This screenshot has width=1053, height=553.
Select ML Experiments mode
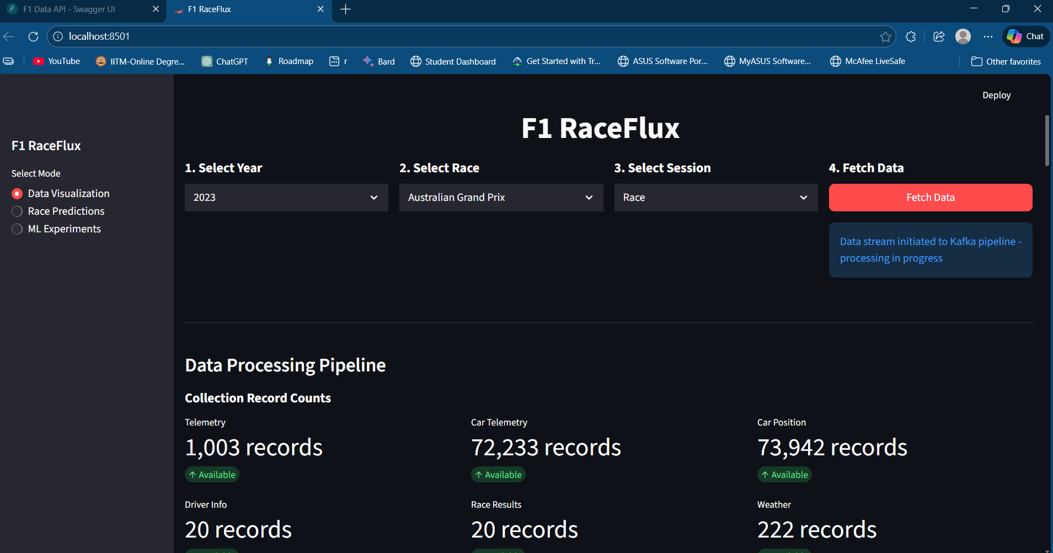pyautogui.click(x=56, y=229)
